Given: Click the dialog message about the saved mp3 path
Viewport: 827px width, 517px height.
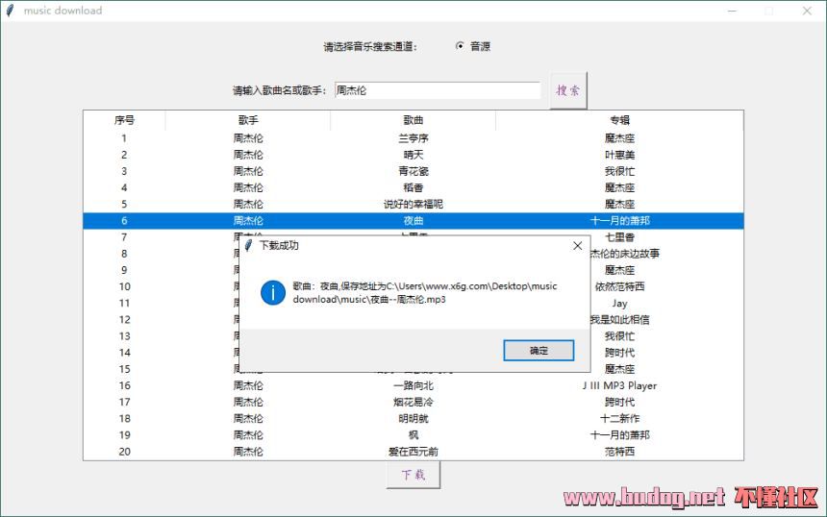Looking at the screenshot, I should pos(425,292).
